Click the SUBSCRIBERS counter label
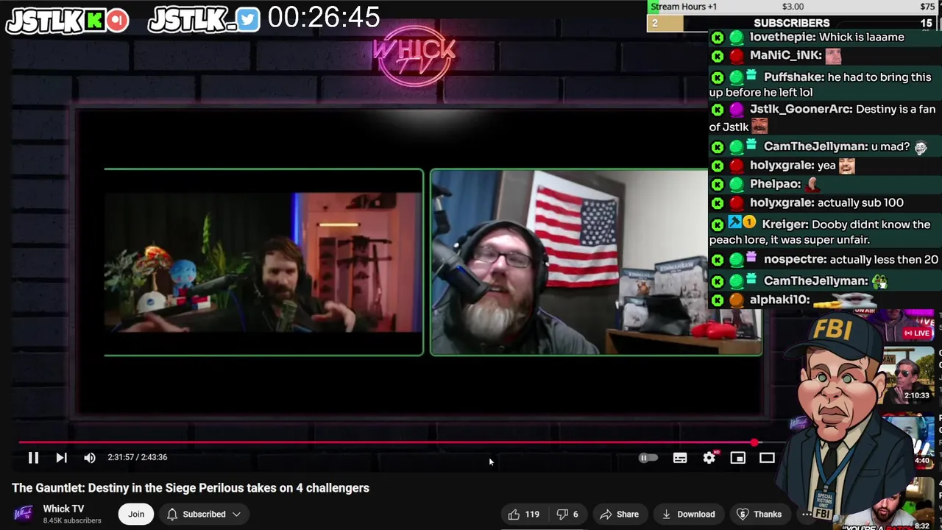This screenshot has height=530, width=942. [x=792, y=23]
